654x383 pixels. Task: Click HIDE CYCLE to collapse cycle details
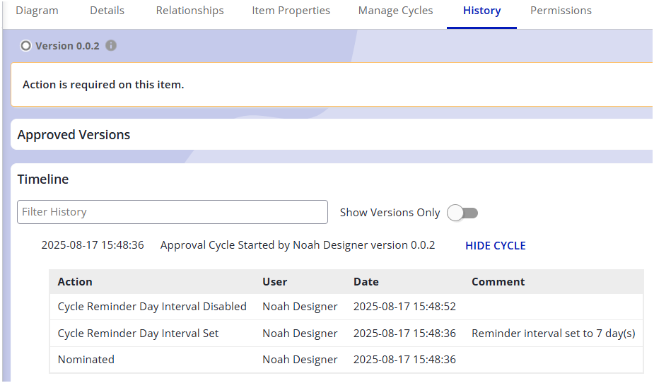tap(495, 246)
